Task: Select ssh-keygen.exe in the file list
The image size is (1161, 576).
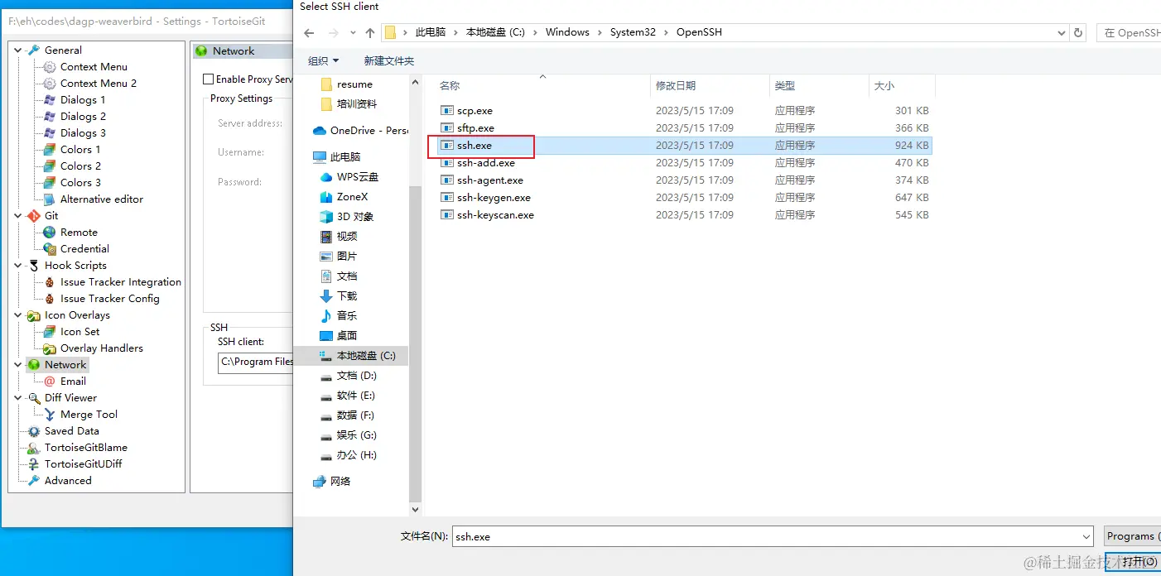Action: 495,197
